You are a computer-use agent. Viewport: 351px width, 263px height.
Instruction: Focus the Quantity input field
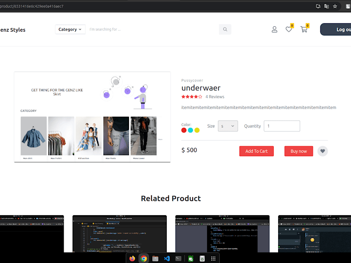pos(282,126)
